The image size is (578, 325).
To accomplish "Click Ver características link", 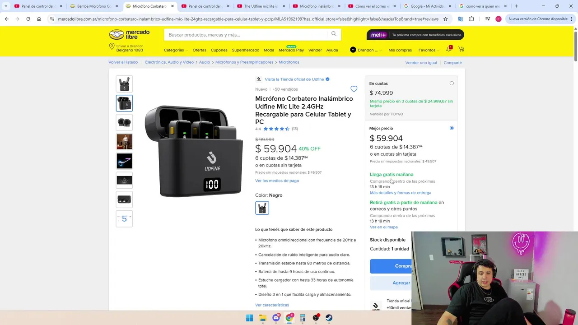I will point(272,305).
